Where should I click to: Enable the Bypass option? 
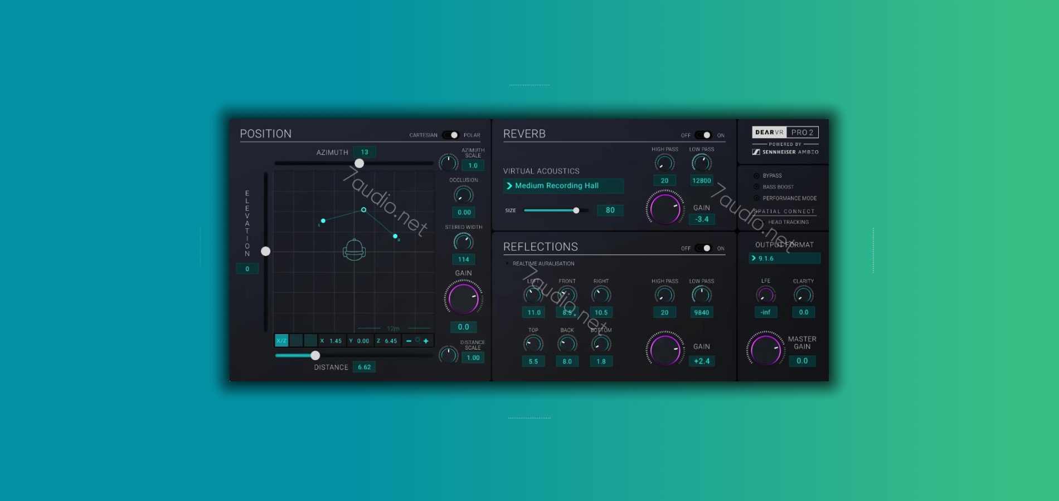click(757, 175)
